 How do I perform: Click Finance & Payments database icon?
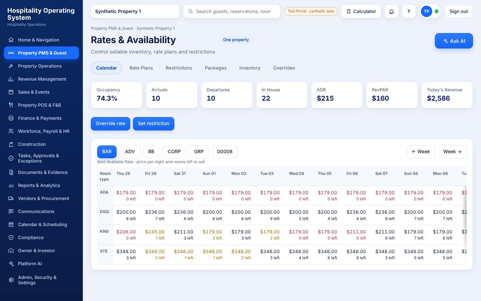point(11,118)
